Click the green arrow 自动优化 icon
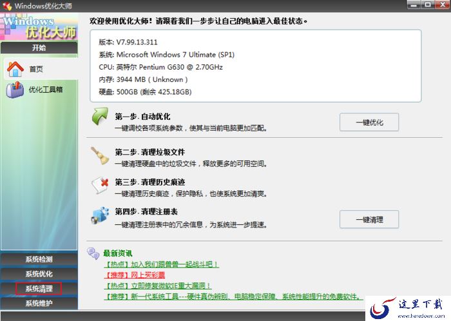Image resolution: width=451 pixels, height=321 pixels. [100, 116]
